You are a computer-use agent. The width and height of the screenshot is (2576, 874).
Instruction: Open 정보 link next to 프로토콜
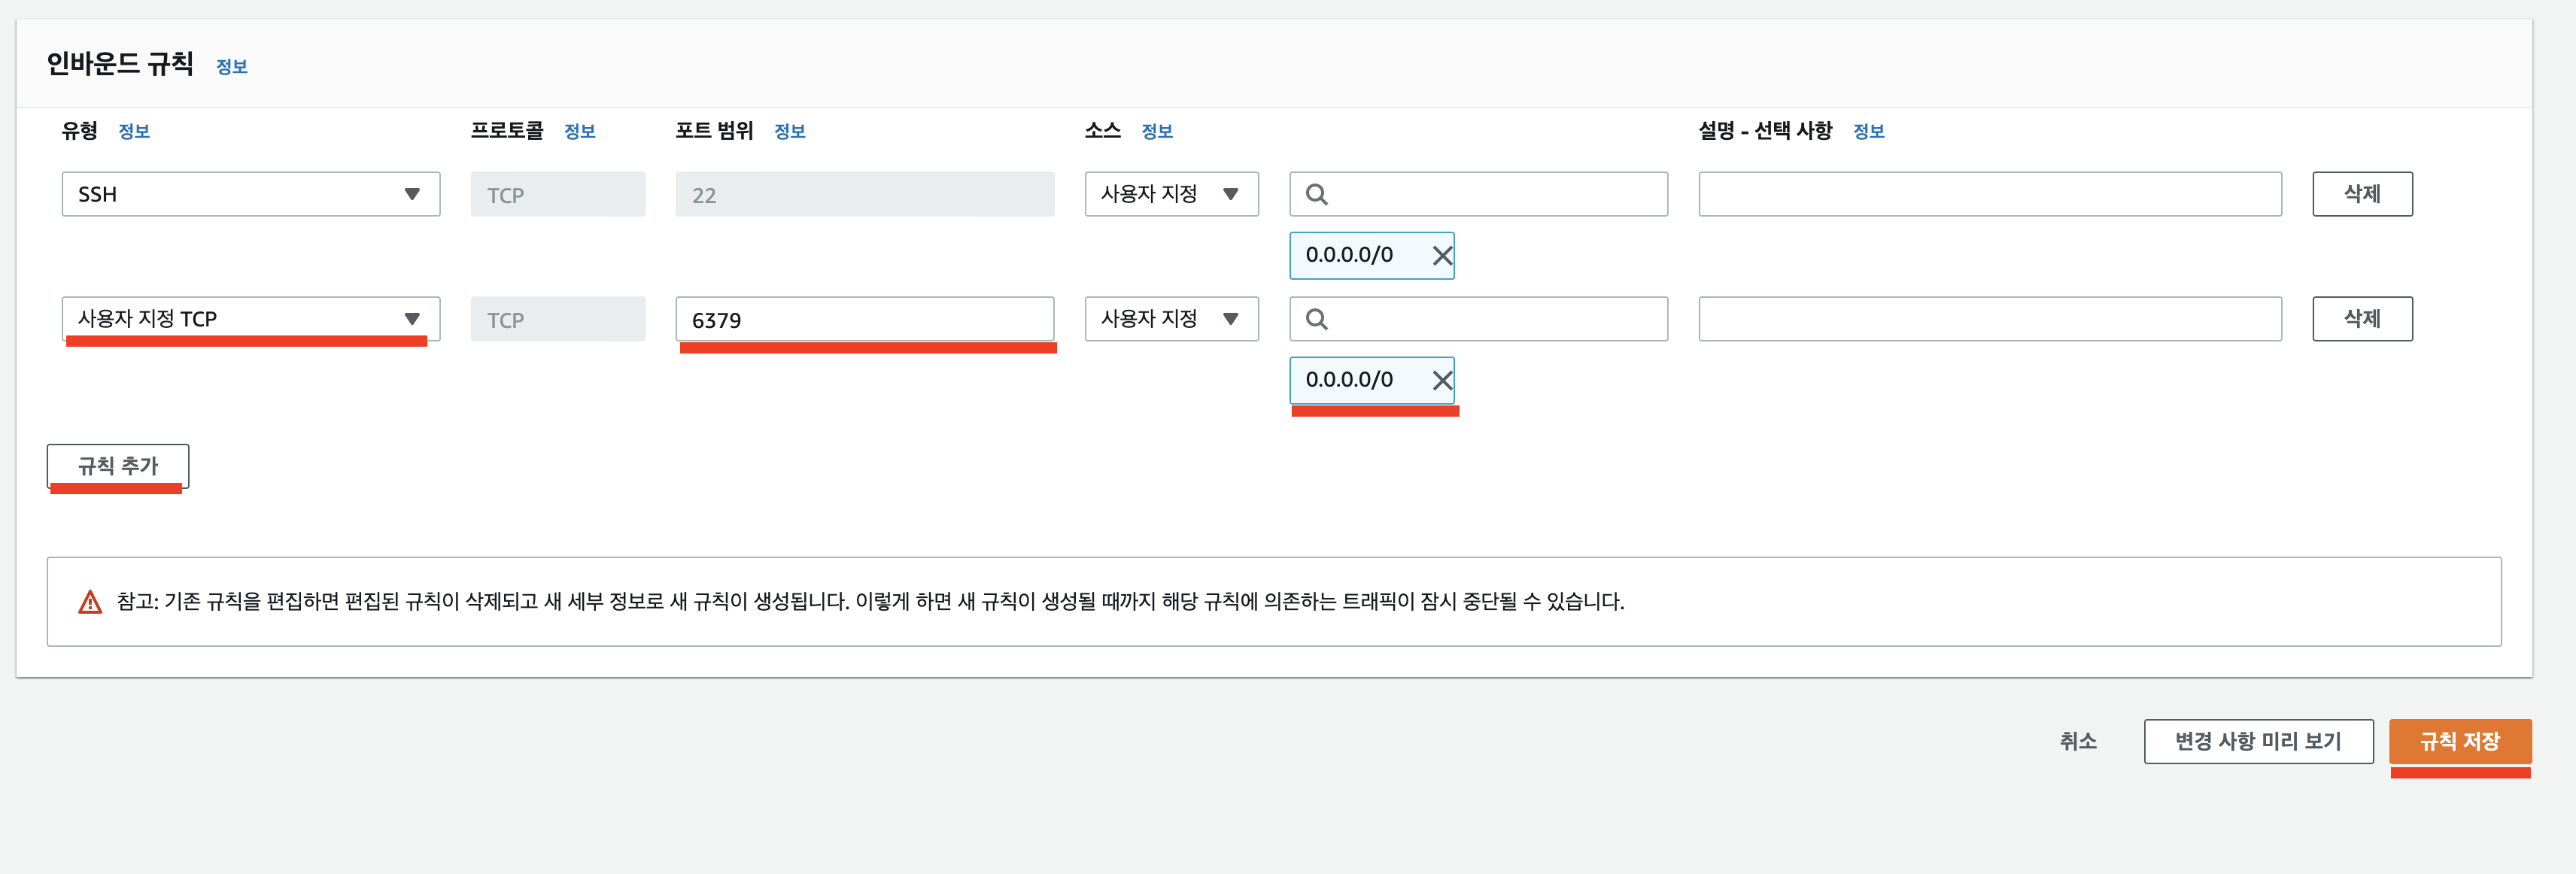pyautogui.click(x=579, y=132)
